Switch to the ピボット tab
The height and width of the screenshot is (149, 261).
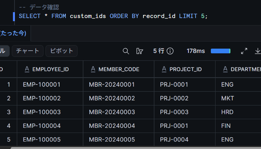pos(62,51)
